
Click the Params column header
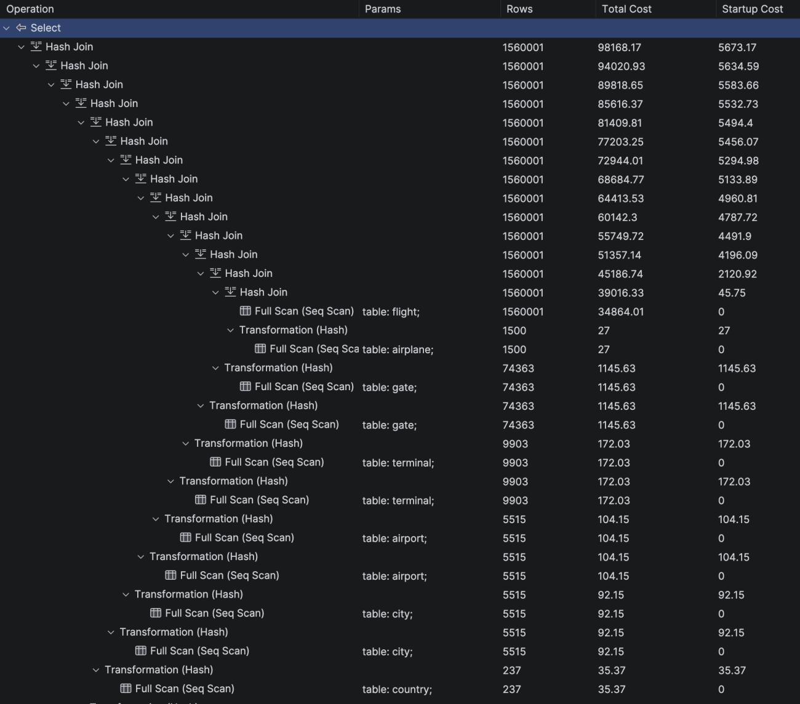pos(383,9)
